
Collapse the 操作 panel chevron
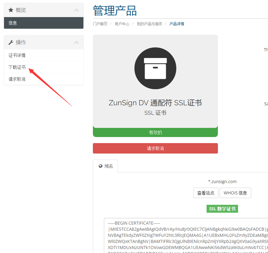[76, 42]
